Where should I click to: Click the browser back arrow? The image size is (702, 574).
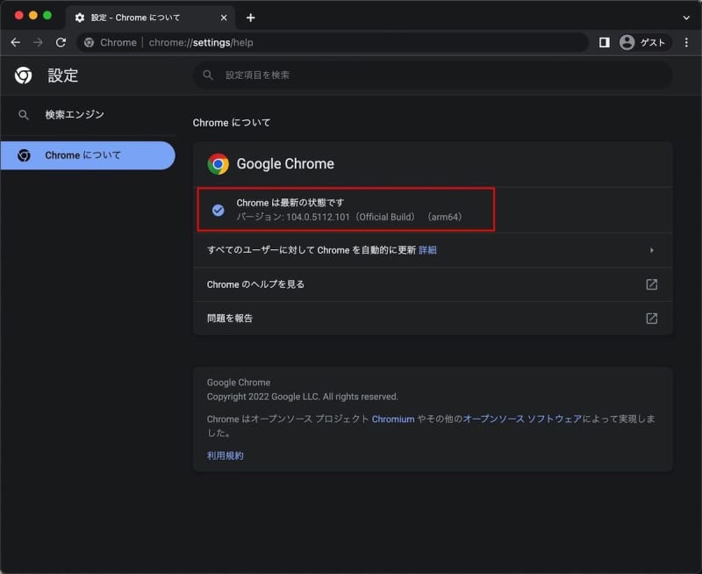tap(15, 42)
